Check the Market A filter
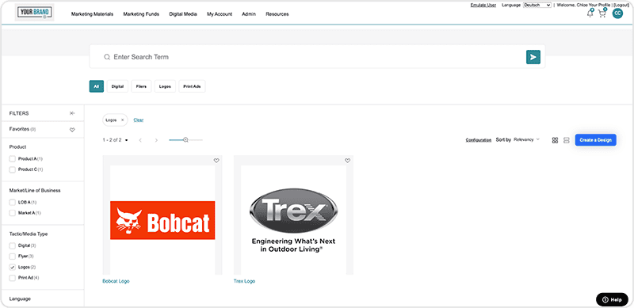The width and height of the screenshot is (634, 308). 12,213
